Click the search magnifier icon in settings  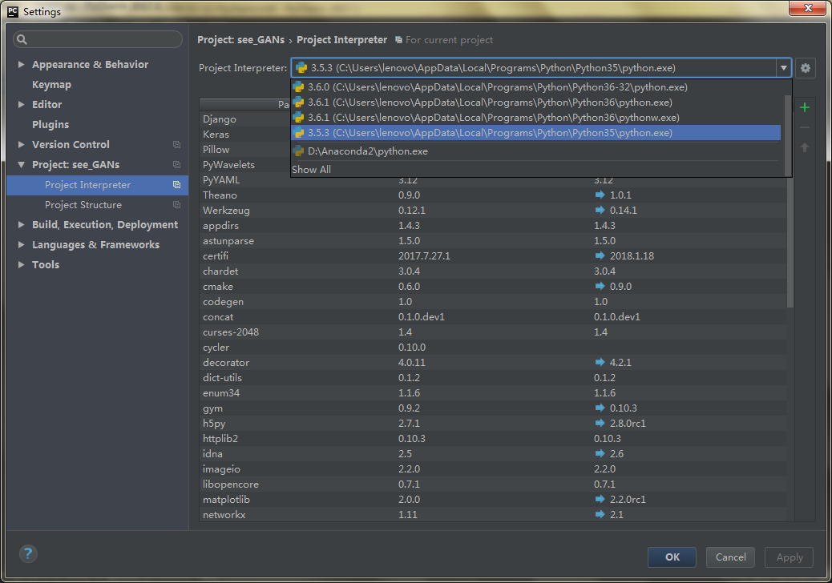coord(22,39)
